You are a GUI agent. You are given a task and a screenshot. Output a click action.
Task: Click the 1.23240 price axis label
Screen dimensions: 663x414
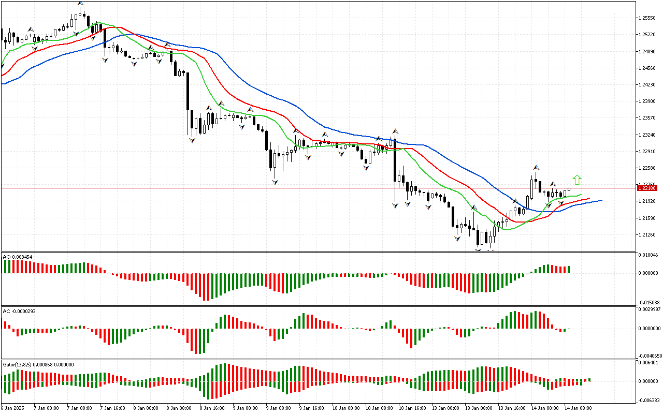pos(648,135)
